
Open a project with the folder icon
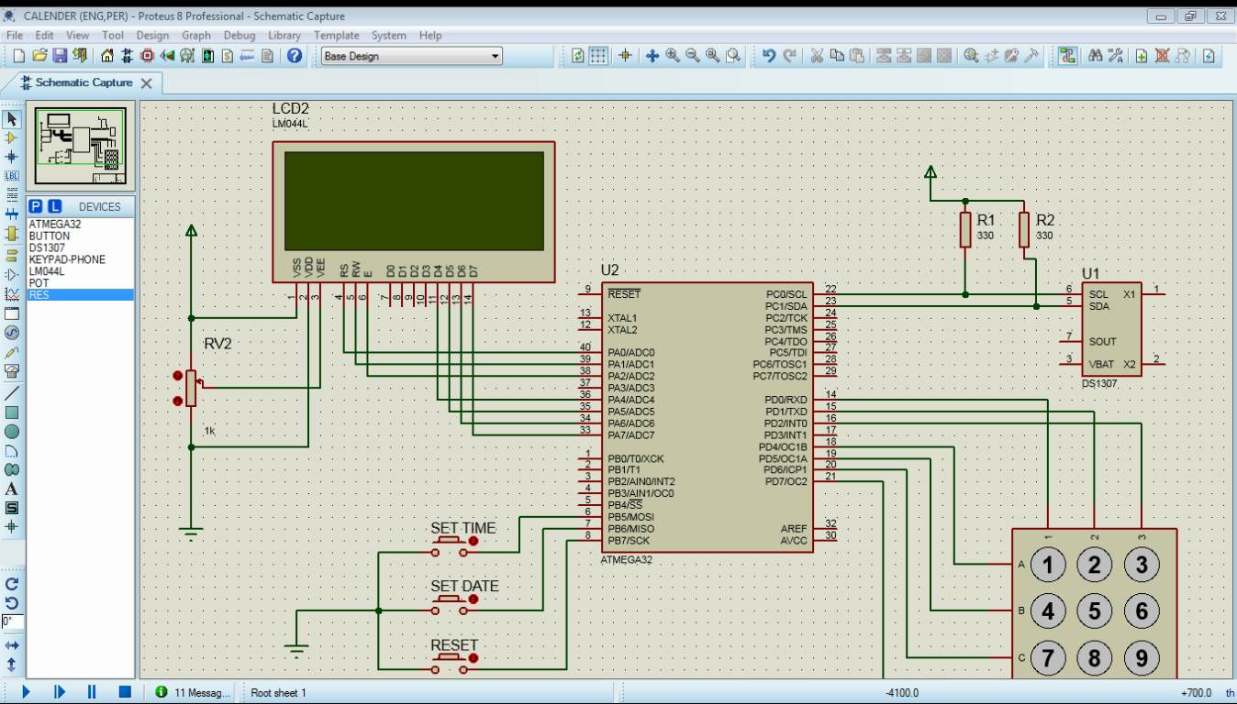40,56
